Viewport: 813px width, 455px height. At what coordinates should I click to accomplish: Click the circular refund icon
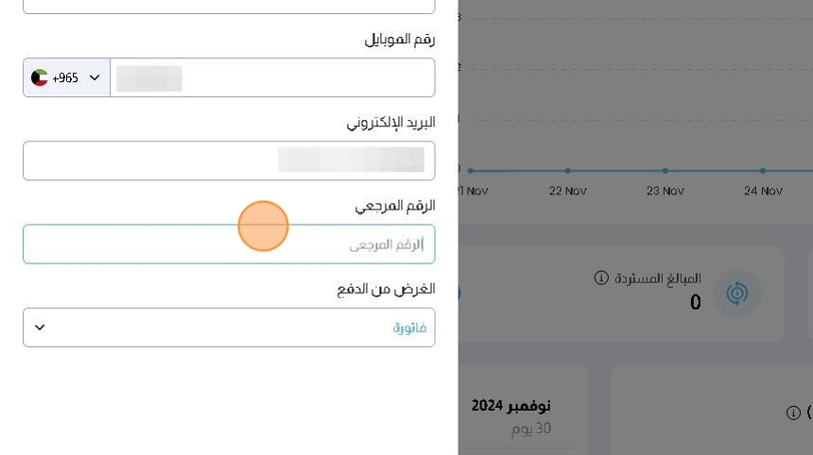coord(736,294)
